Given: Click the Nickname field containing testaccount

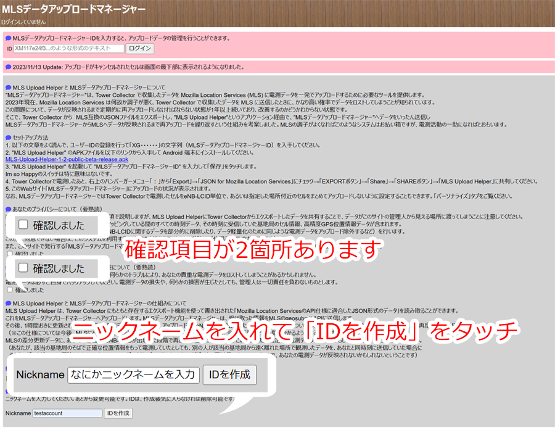Looking at the screenshot, I should coord(68,413).
